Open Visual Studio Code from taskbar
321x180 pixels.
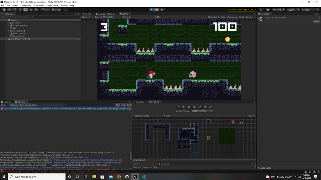[x=143, y=177]
